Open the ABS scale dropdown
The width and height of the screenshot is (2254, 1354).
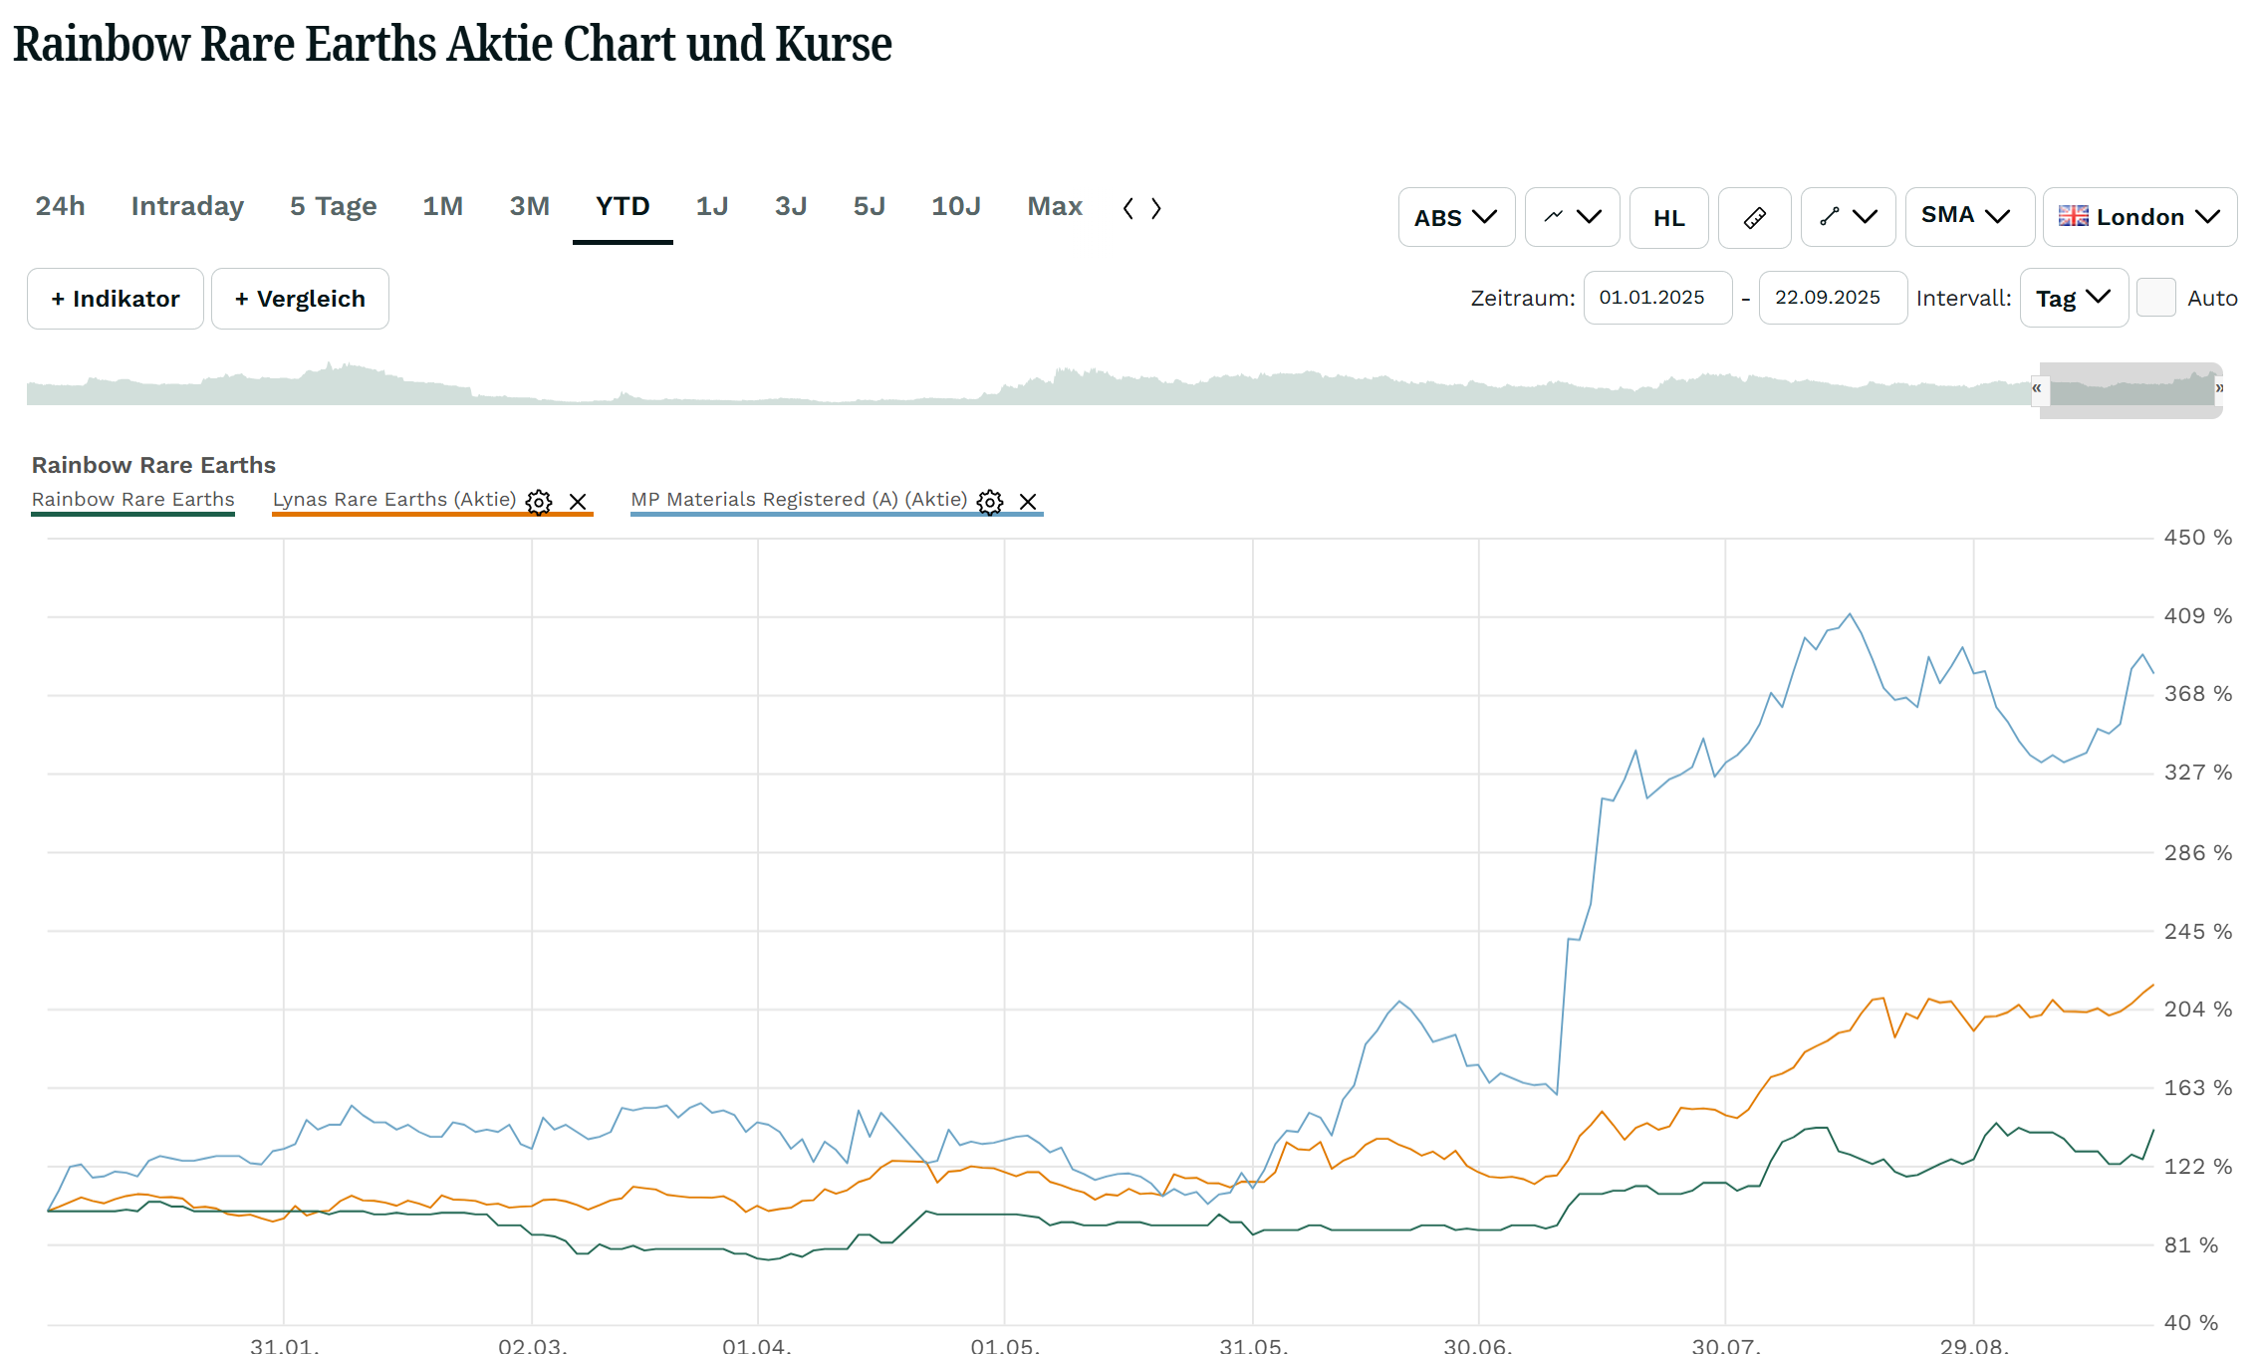pos(1456,217)
